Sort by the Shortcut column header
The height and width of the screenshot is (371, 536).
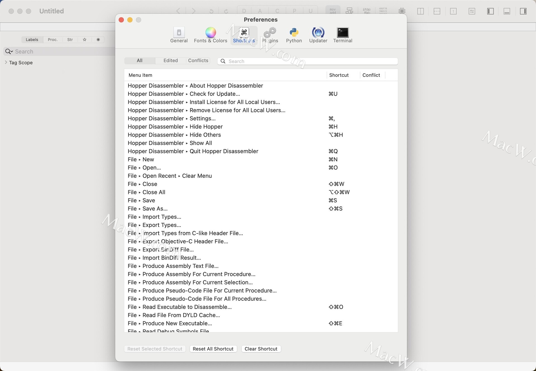click(343, 75)
